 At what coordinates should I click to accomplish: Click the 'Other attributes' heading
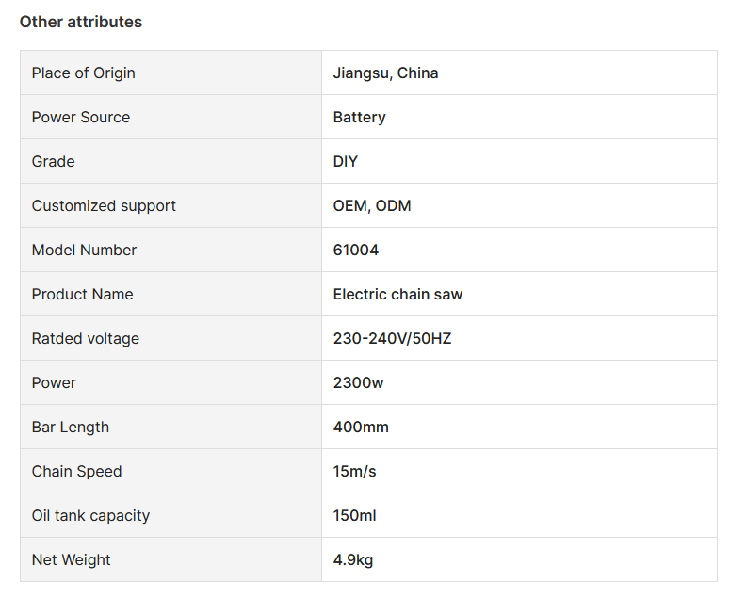[81, 22]
